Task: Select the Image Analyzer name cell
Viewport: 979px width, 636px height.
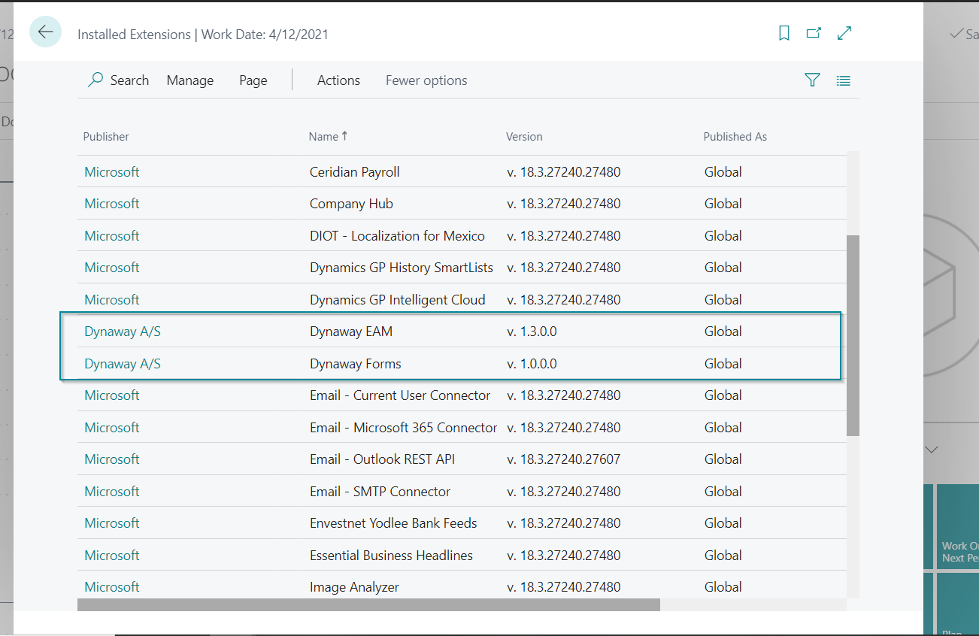Action: click(354, 587)
